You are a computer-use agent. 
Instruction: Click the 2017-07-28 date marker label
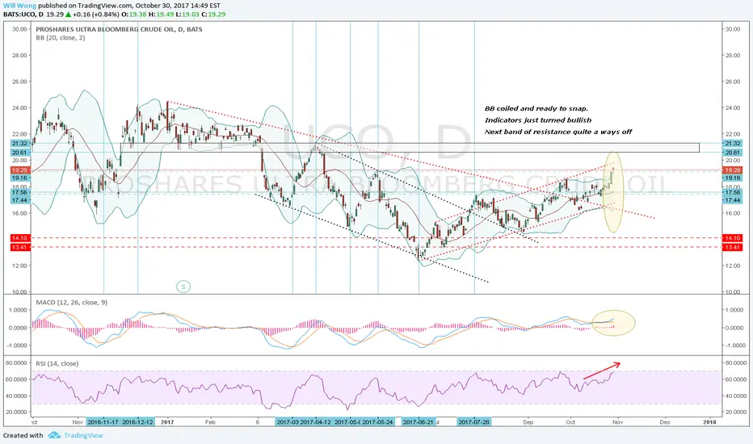pyautogui.click(x=474, y=422)
